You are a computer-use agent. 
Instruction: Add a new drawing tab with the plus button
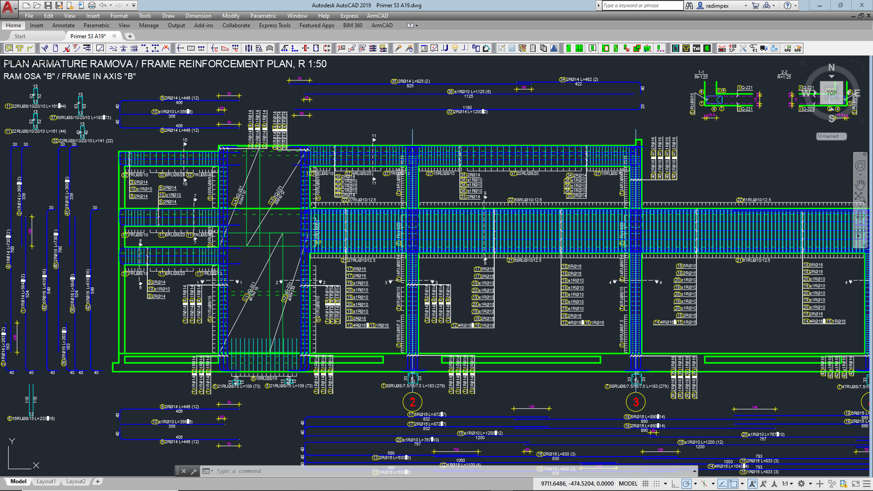click(130, 36)
